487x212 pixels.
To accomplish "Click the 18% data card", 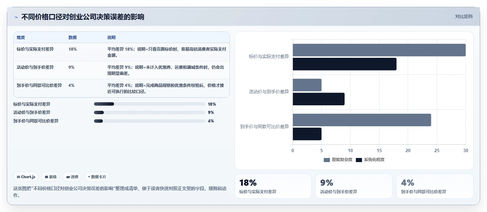I will (273, 186).
